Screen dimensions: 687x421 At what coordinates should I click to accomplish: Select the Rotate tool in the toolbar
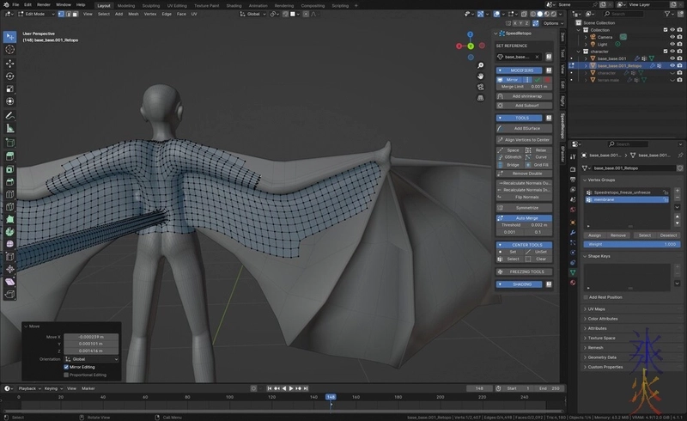(x=10, y=76)
